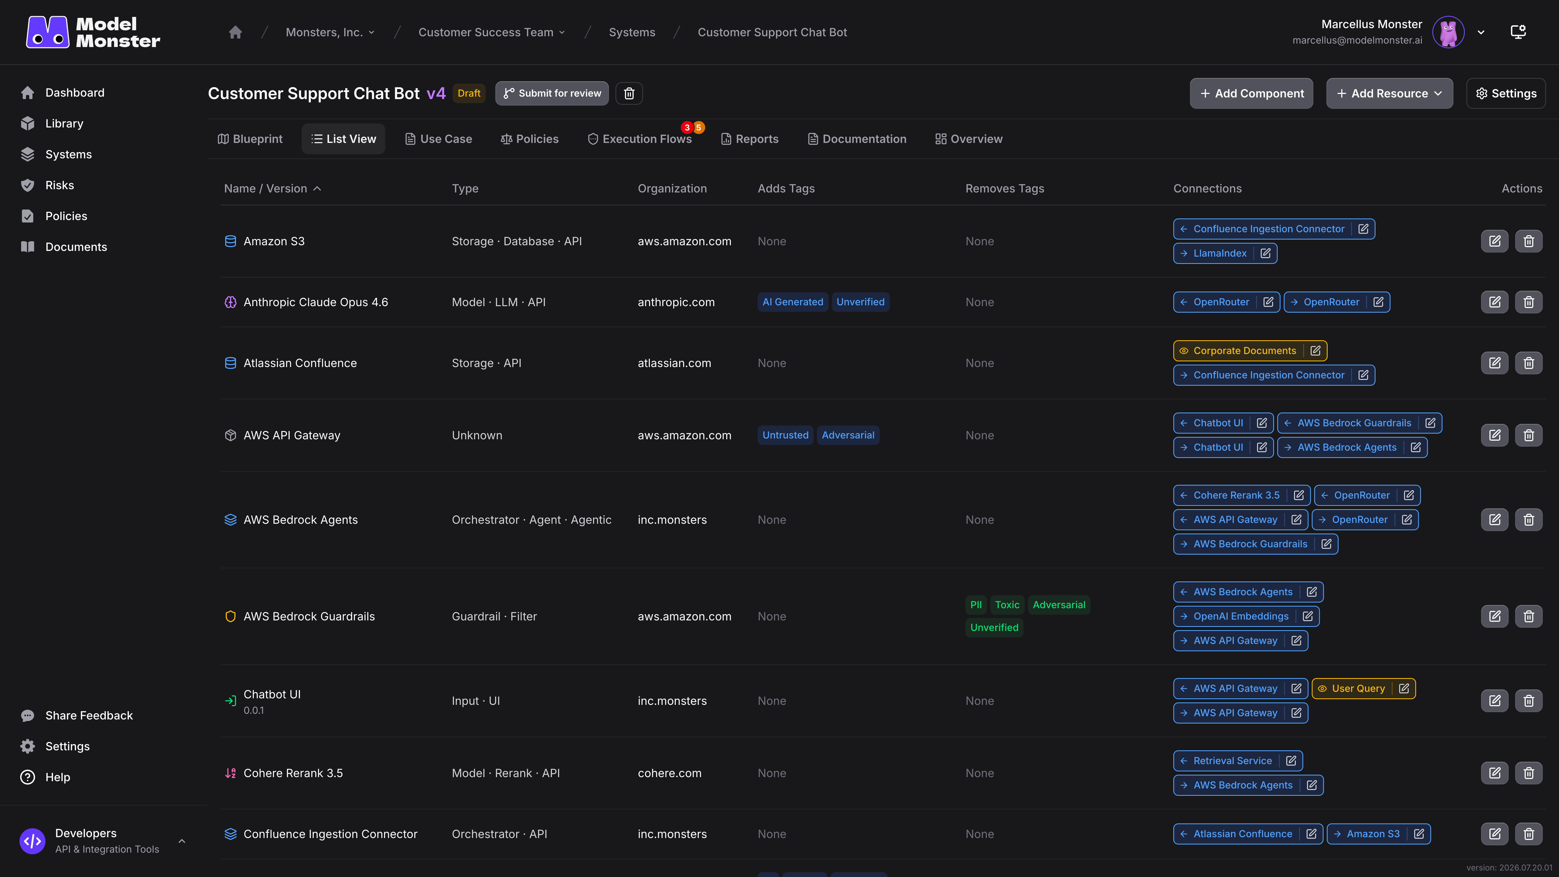
Task: Click the AI Generated tag
Action: (793, 302)
